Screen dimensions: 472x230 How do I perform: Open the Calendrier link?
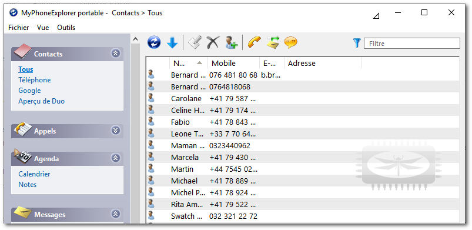[34, 174]
